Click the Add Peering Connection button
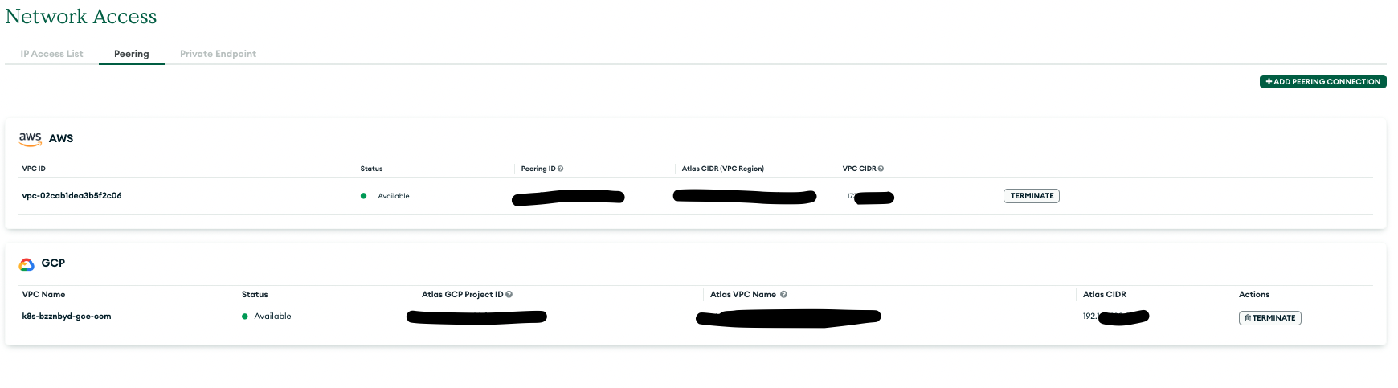Viewport: 1398px width, 388px height. point(1322,81)
